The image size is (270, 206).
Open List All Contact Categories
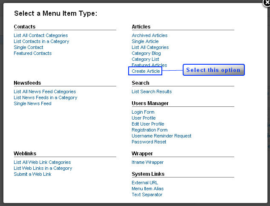coord(41,35)
